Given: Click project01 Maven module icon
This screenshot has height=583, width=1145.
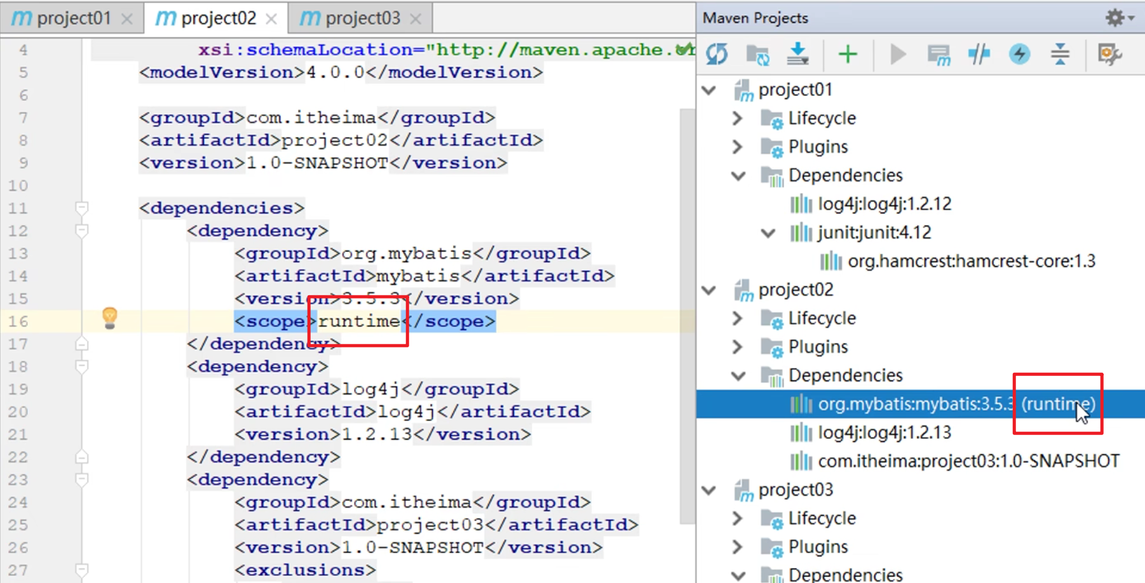Looking at the screenshot, I should [743, 90].
